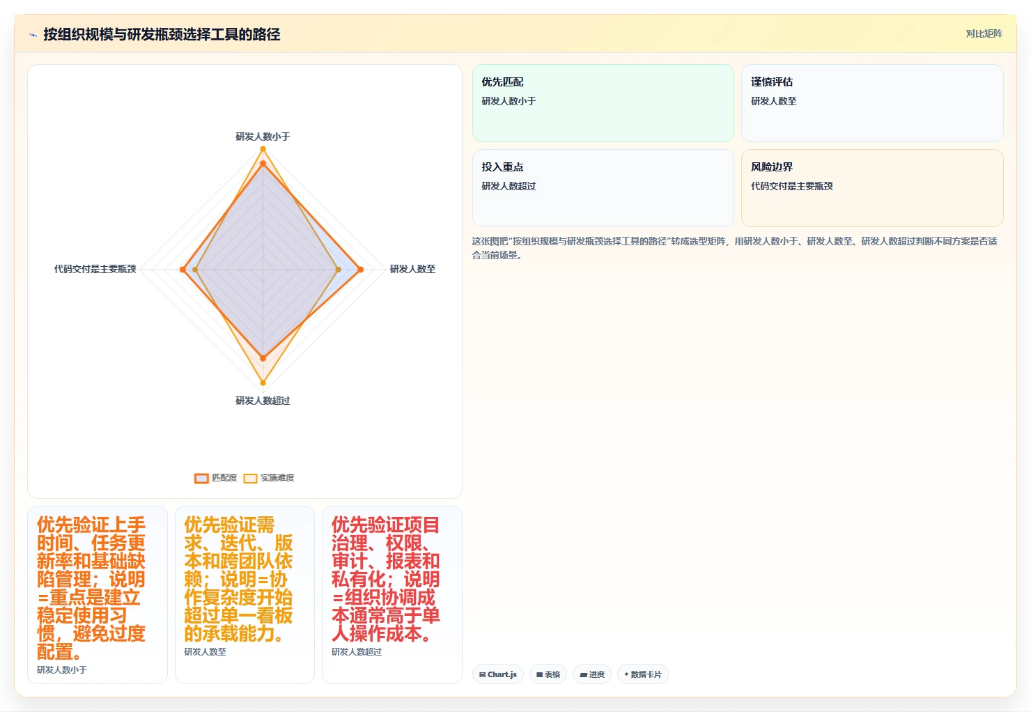Click the bottom yellow radar data point

click(263, 382)
